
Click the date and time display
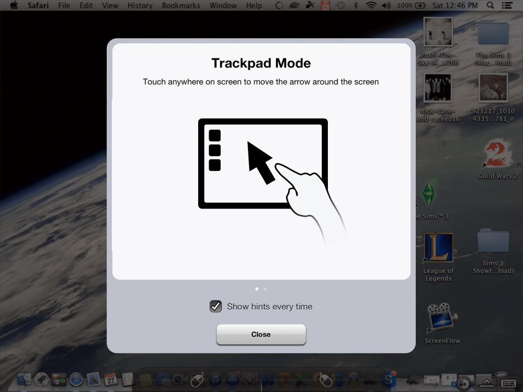[454, 6]
